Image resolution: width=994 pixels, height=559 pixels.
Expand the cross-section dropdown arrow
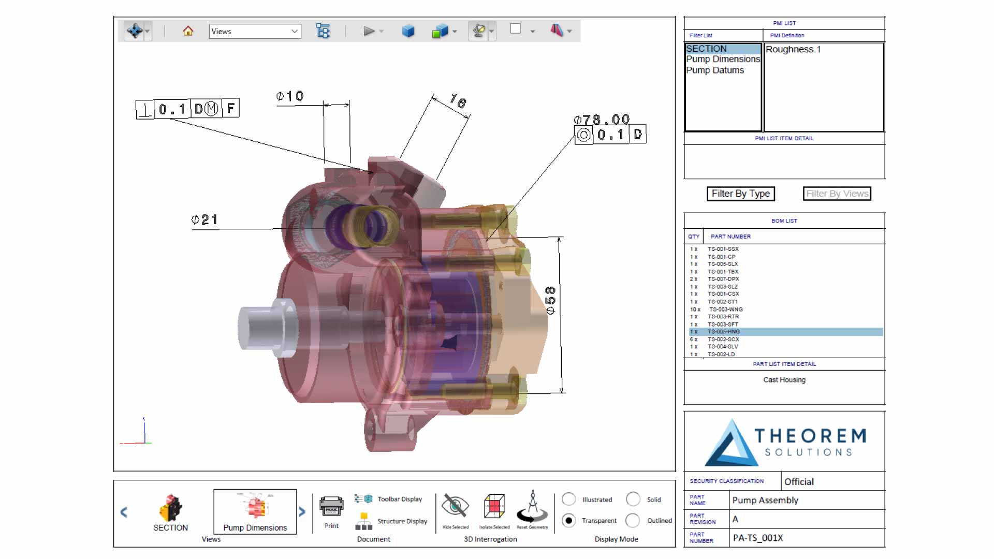(x=569, y=32)
